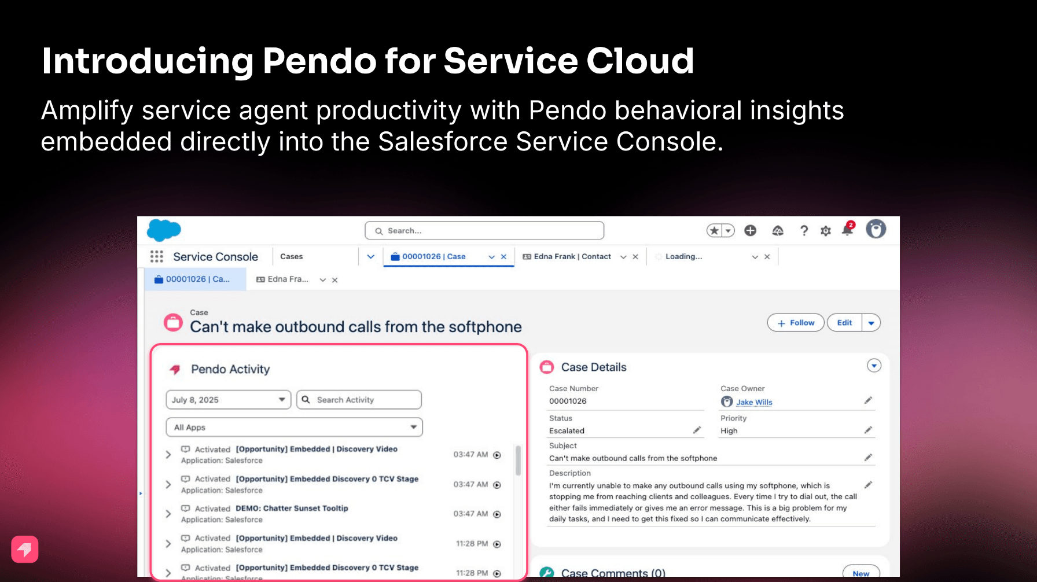
Task: Click the Salesforce cloud logo
Action: coord(164,230)
